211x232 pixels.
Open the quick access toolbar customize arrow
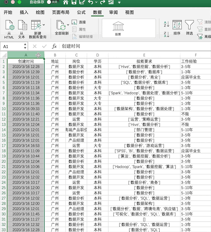coord(119,2)
